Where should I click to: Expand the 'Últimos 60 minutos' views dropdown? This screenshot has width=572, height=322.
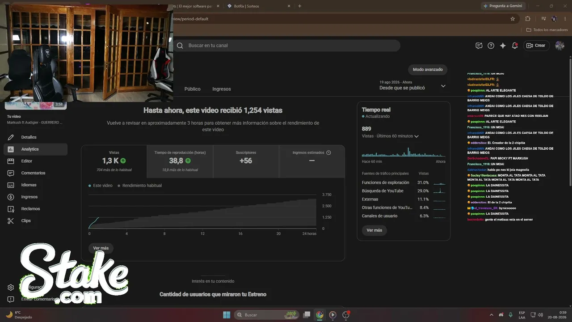[390, 136]
